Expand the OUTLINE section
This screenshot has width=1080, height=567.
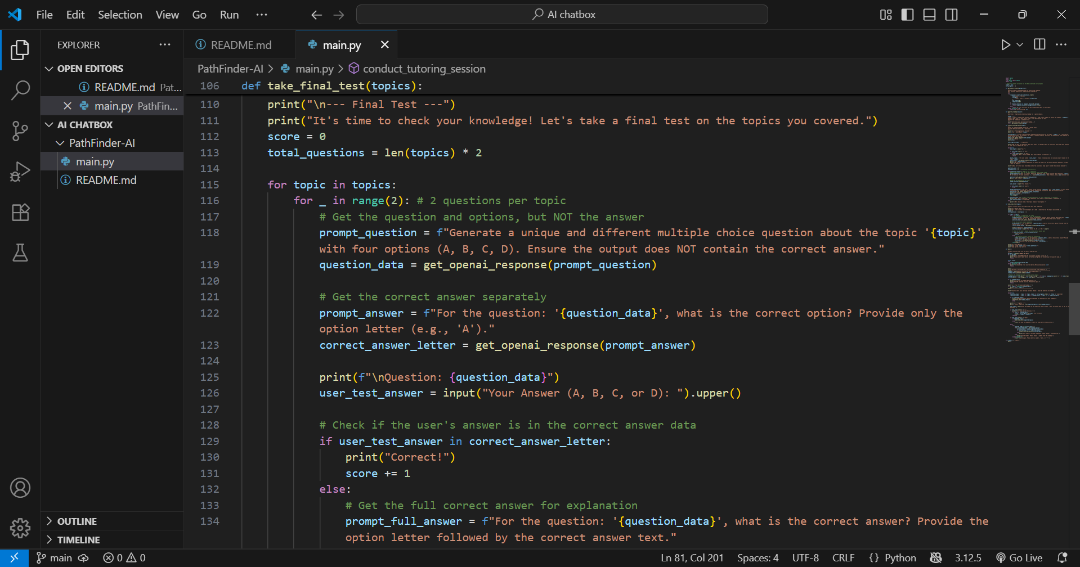coord(77,521)
